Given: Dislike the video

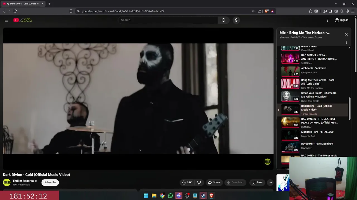Looking at the screenshot, I should point(199,182).
